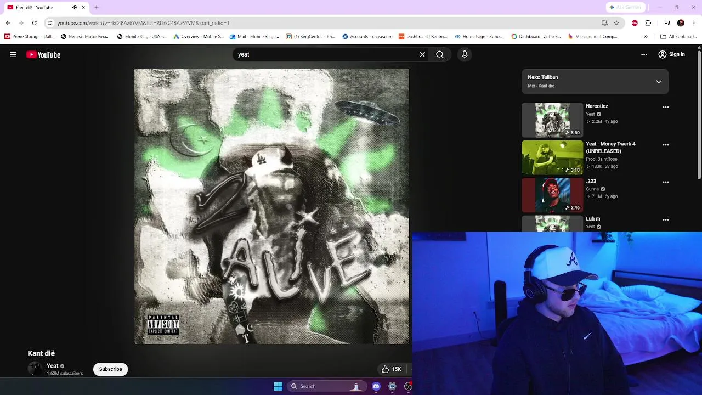Open Discord from the taskbar

[x=376, y=386]
